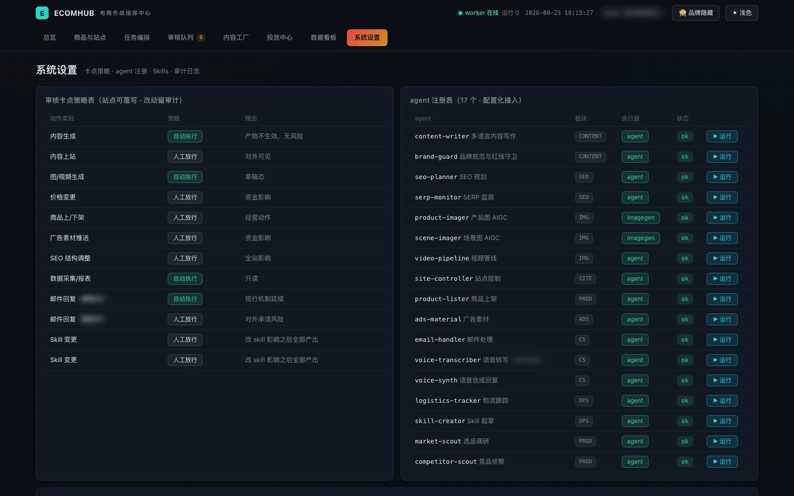
Task: Toggle 内容生成 policy 自动执行 badge
Action: [x=185, y=136]
